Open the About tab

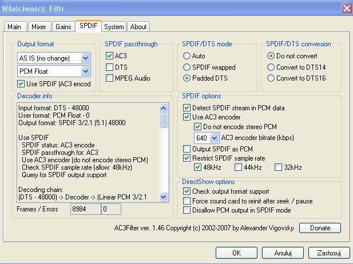point(138,27)
